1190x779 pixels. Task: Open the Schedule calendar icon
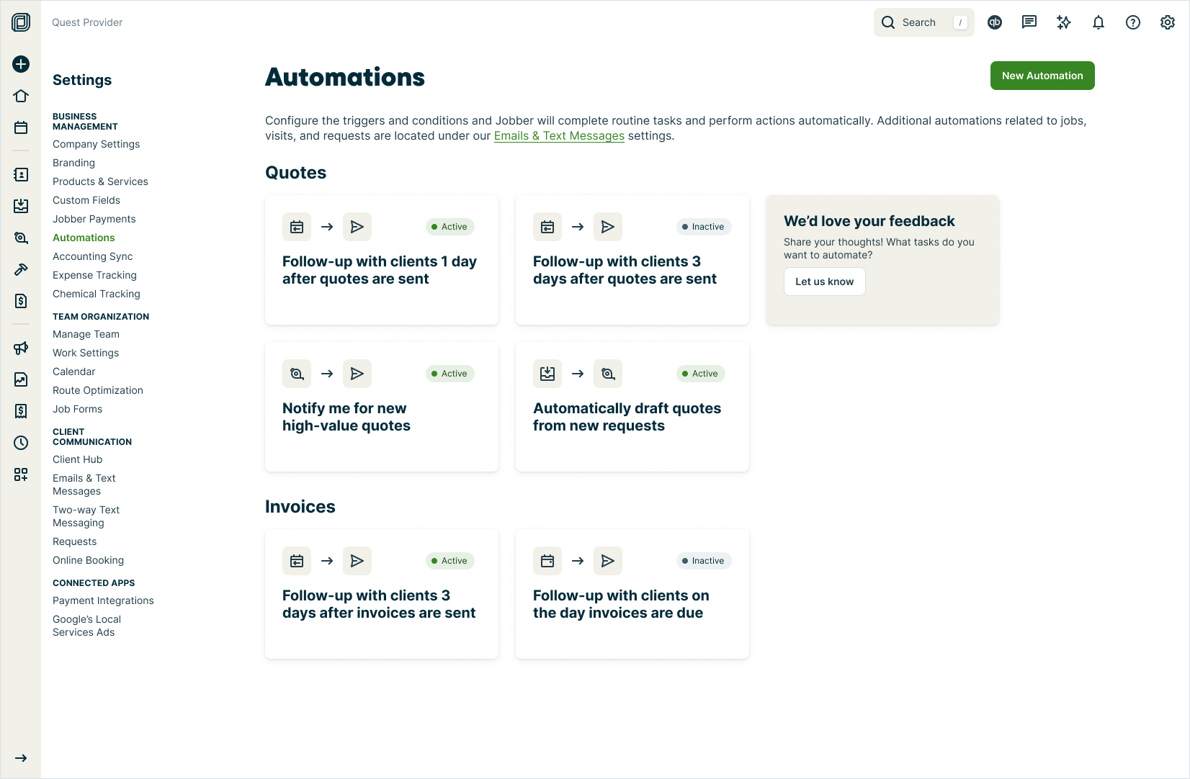click(21, 127)
